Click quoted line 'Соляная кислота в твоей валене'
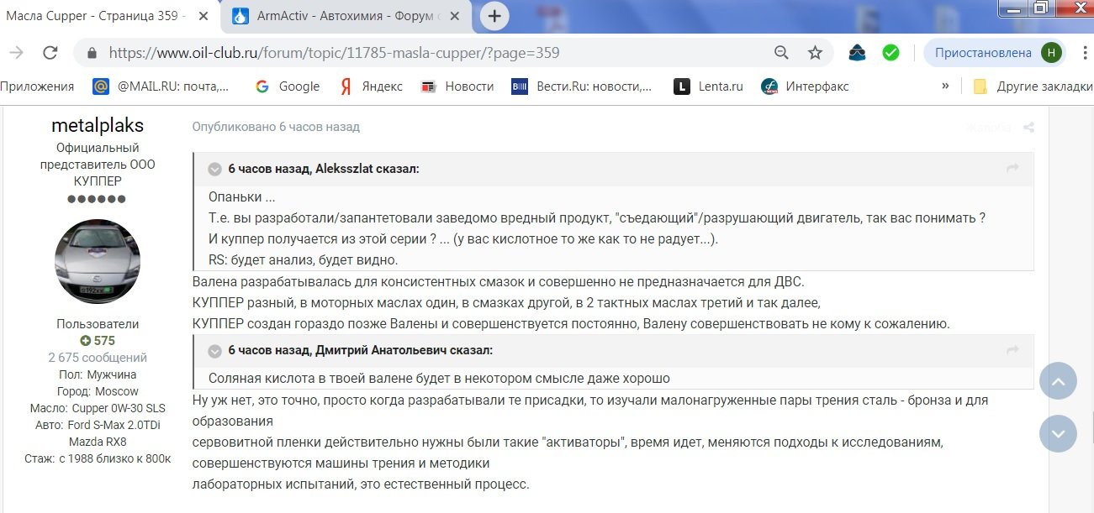 439,379
